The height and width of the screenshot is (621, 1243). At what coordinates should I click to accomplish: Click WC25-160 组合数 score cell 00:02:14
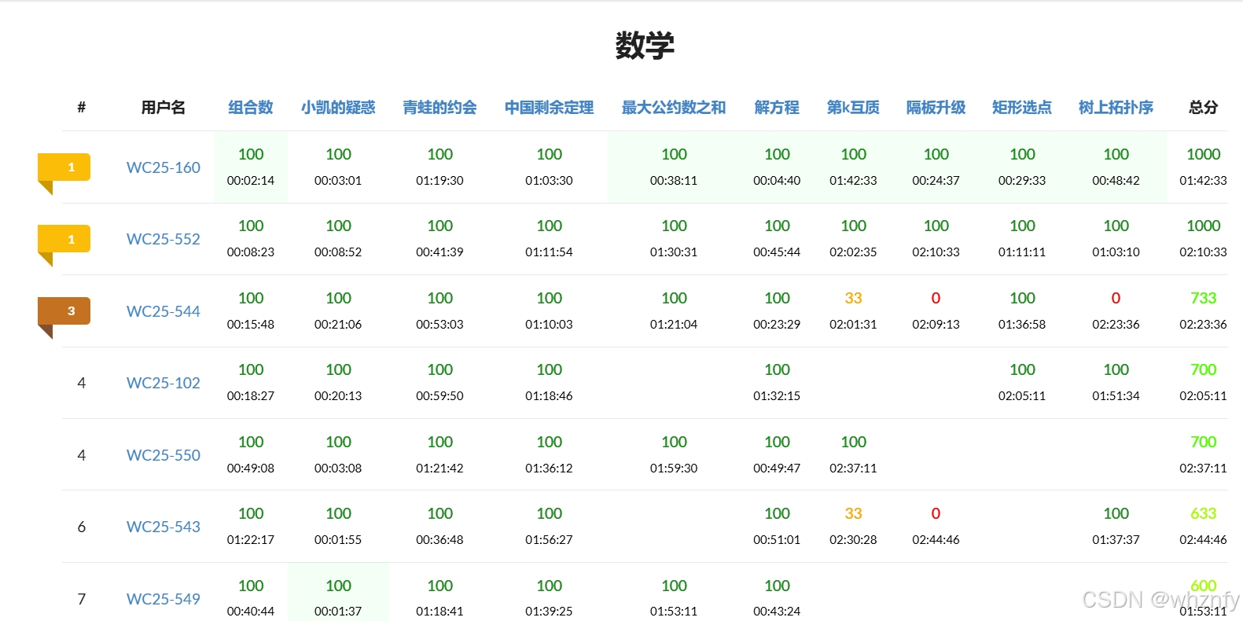(x=251, y=167)
